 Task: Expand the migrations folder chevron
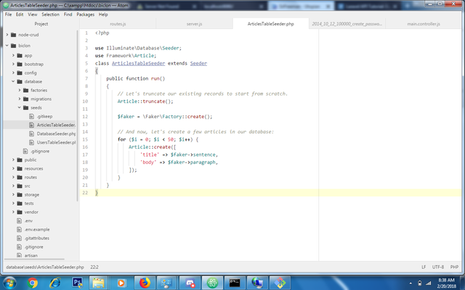(20, 99)
